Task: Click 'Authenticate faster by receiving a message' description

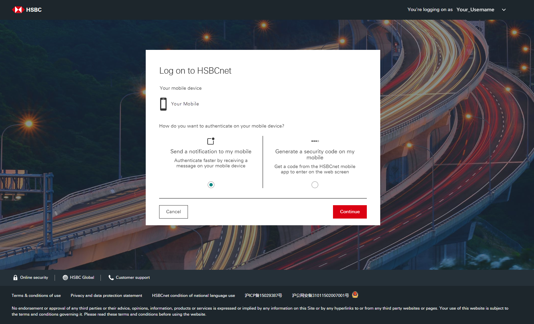Action: coord(211,163)
